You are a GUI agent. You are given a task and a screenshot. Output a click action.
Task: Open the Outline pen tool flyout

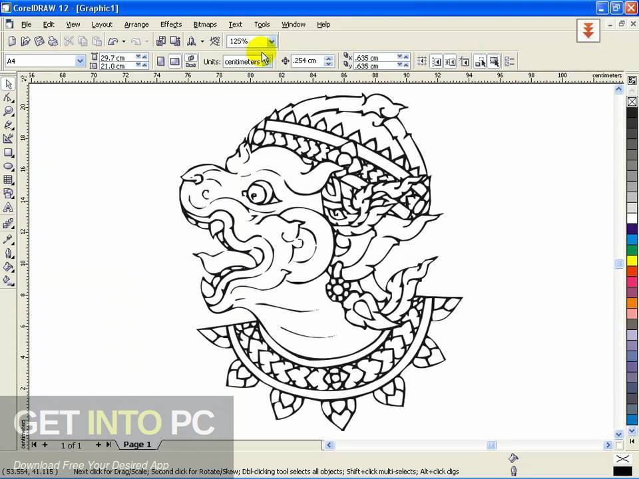8,253
